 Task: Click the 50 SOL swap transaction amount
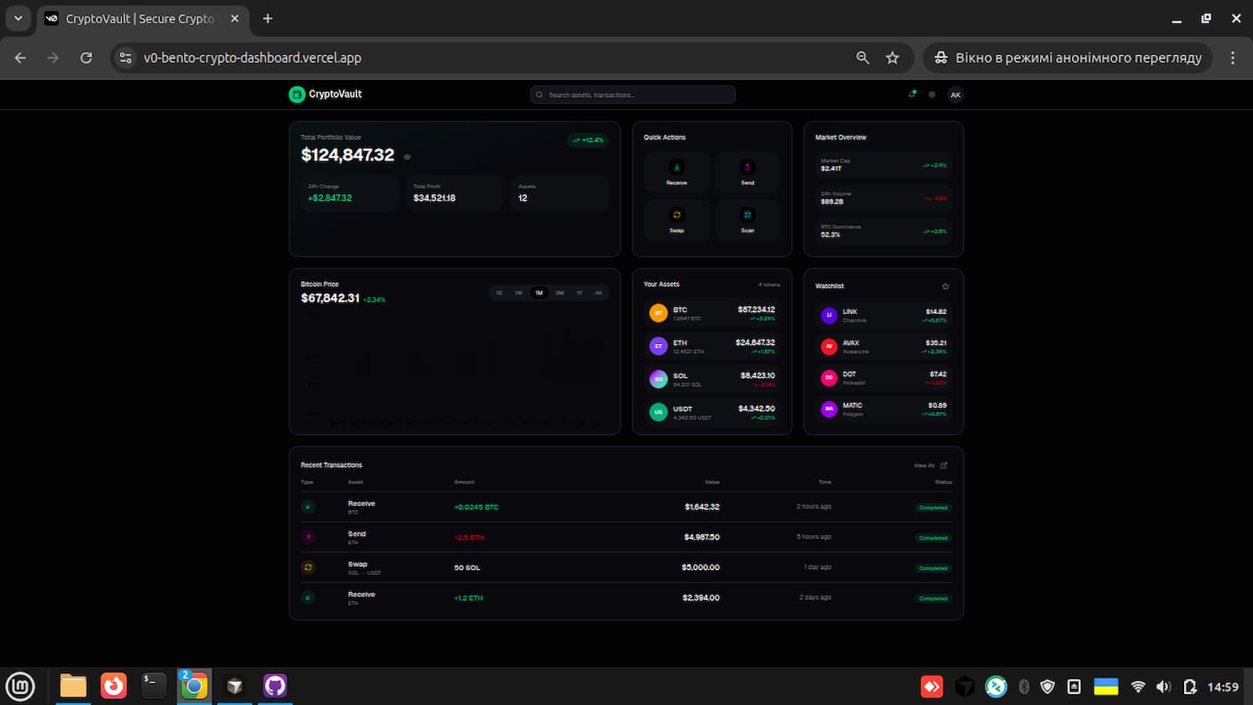click(x=467, y=568)
